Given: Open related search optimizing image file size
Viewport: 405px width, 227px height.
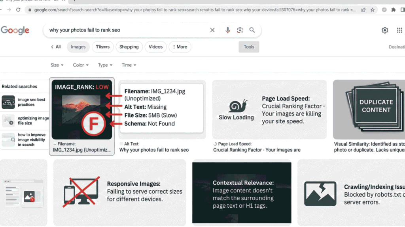Looking at the screenshot, I should (25, 121).
